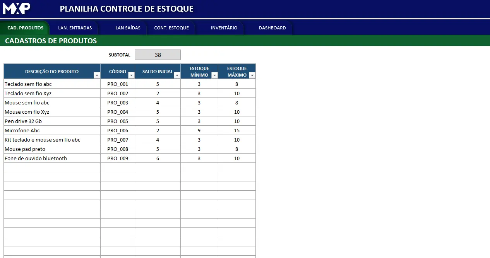Expand the Saldo Inicial filter dropdown
Screen dimensions: 490x258
[x=177, y=75]
